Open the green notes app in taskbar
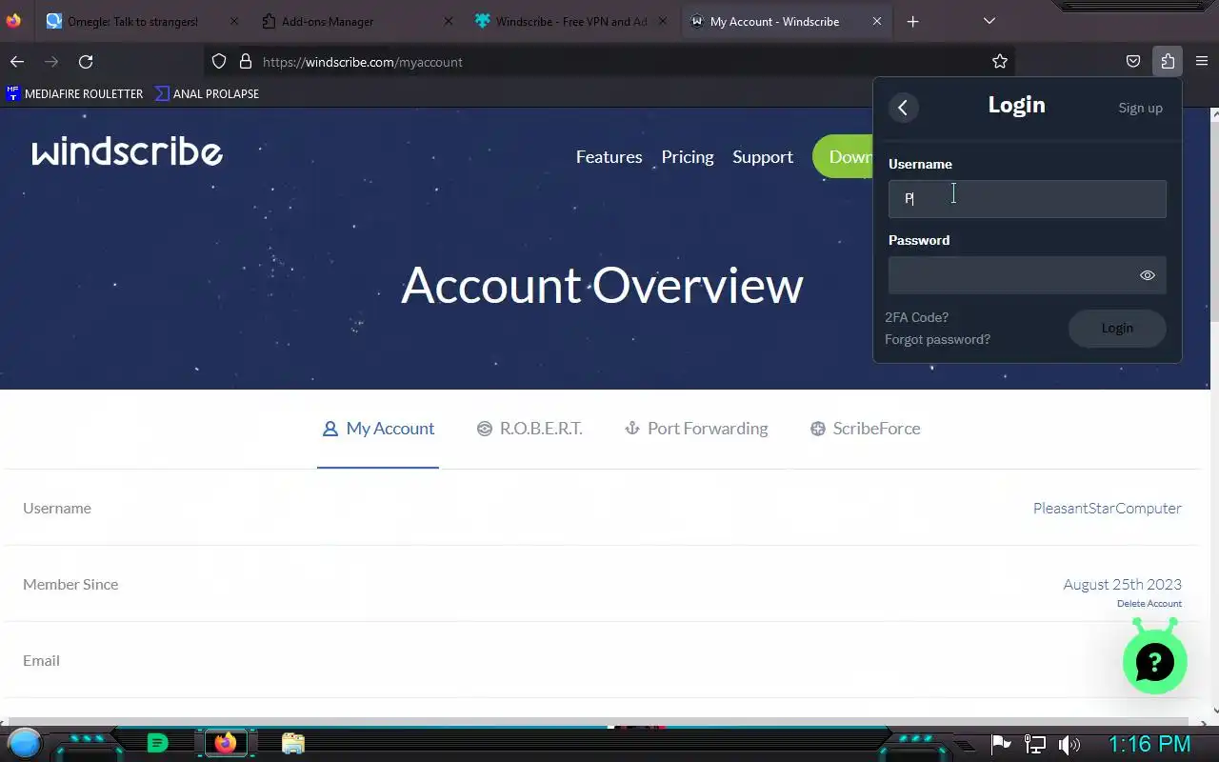1219x762 pixels. [x=158, y=743]
